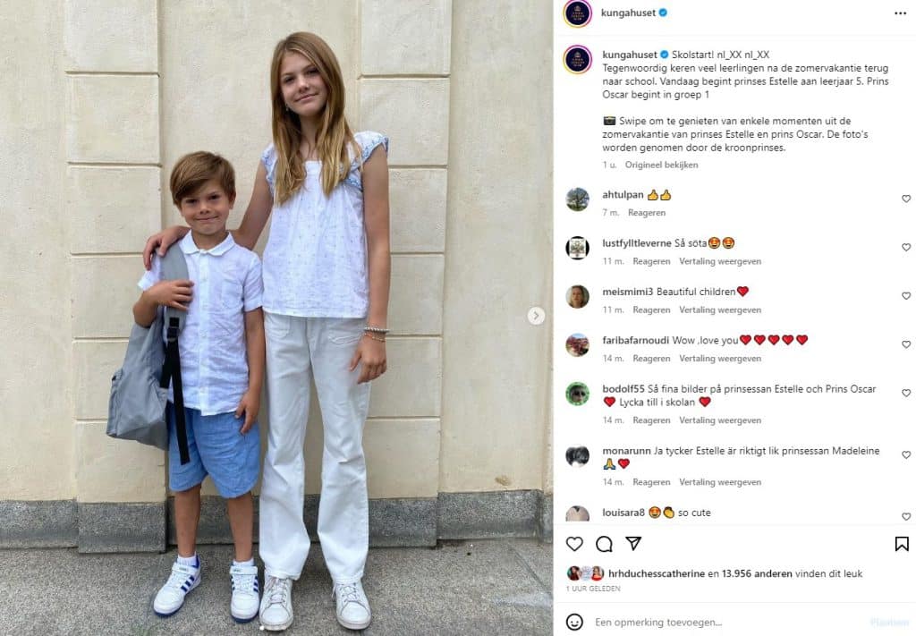Show translation for faribafarnoudi's comment
The image size is (916, 636).
click(720, 358)
